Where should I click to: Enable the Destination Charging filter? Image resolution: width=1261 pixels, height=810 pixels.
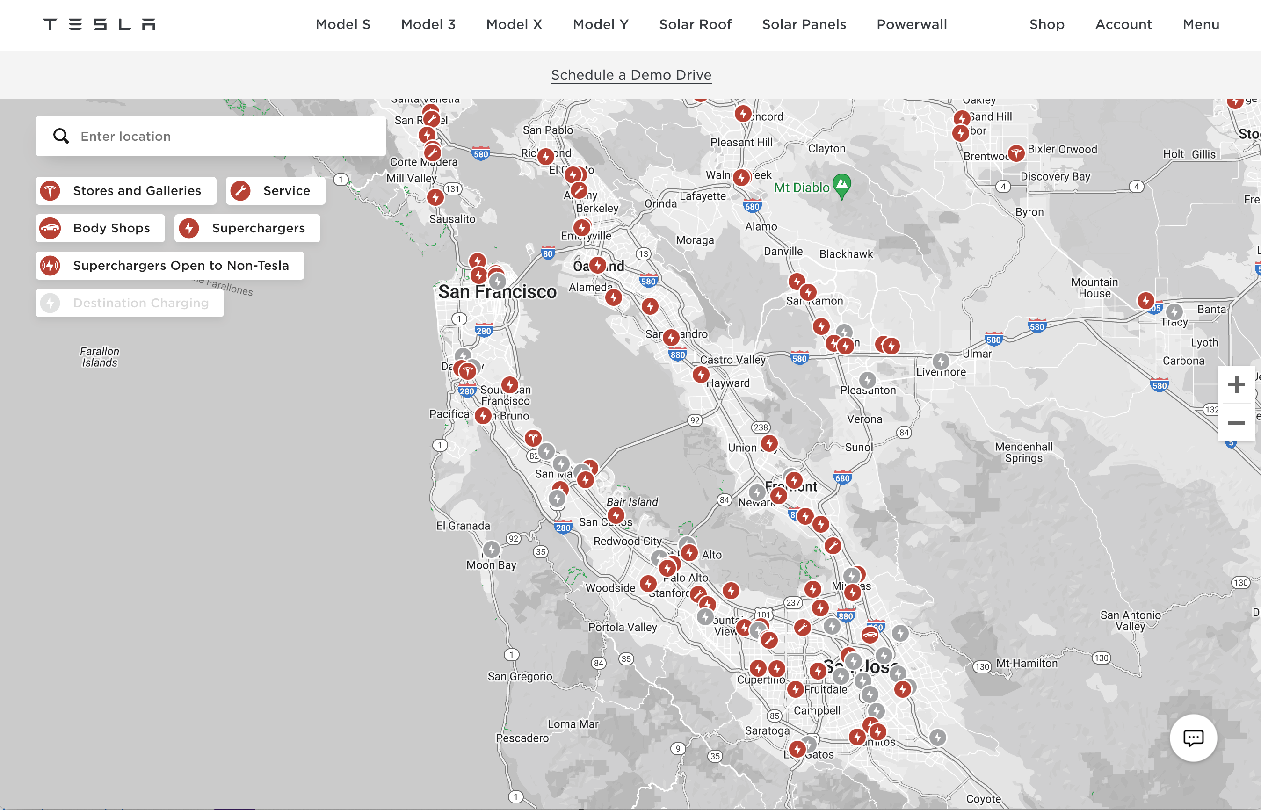click(x=130, y=303)
